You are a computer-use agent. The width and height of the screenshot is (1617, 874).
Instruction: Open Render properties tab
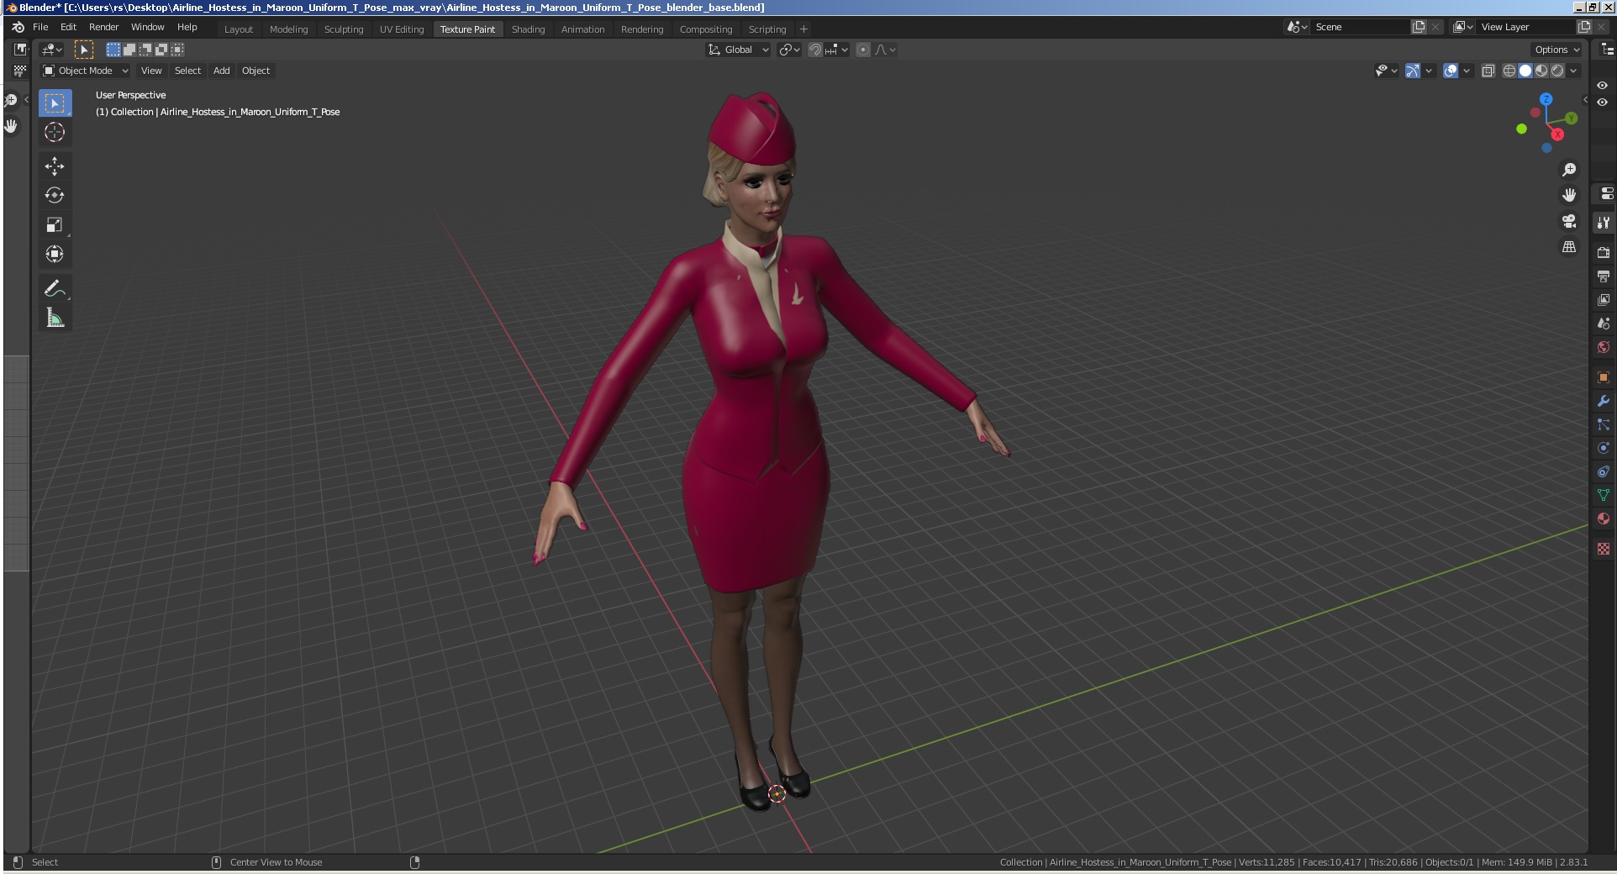(x=1604, y=252)
